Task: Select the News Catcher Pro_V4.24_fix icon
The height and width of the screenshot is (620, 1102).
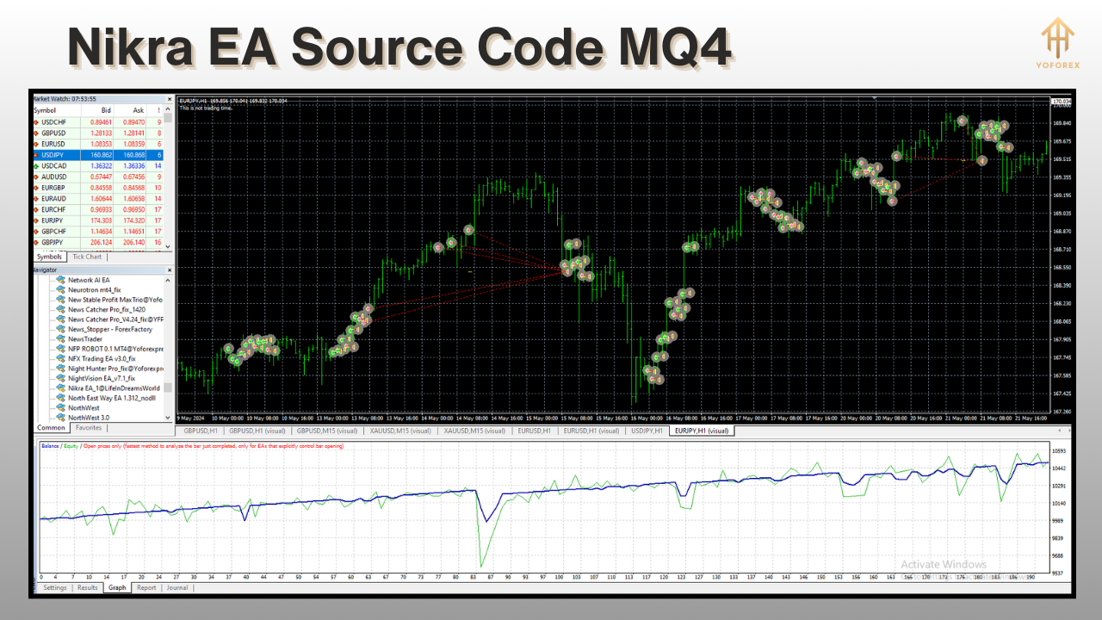Action: click(61, 319)
